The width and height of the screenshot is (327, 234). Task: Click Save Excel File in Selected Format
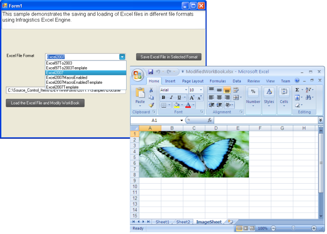pos(169,57)
